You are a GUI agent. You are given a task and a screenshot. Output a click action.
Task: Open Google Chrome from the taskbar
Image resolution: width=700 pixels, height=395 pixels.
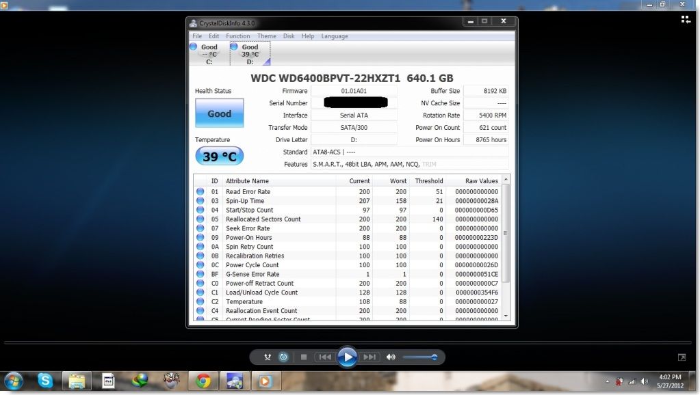(x=203, y=381)
